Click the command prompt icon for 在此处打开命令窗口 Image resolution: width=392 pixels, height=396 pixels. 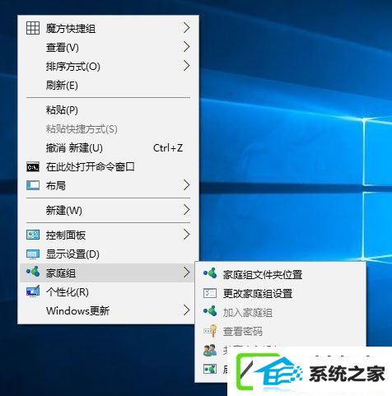[33, 167]
